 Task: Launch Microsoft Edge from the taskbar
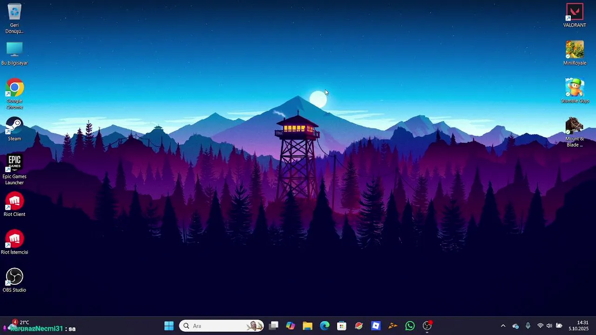click(325, 326)
